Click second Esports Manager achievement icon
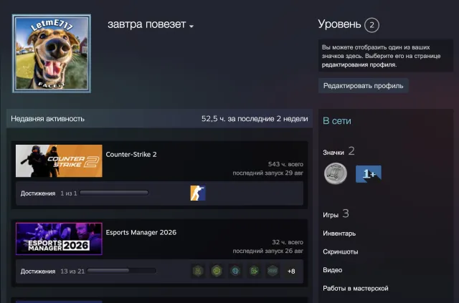 pyautogui.click(x=217, y=271)
